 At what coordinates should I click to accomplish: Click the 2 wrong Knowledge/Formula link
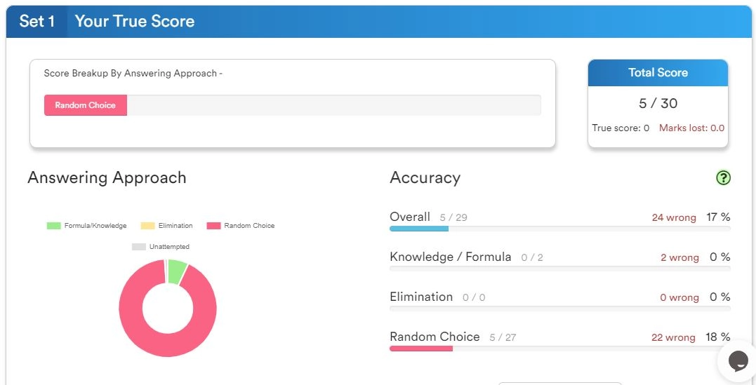679,257
